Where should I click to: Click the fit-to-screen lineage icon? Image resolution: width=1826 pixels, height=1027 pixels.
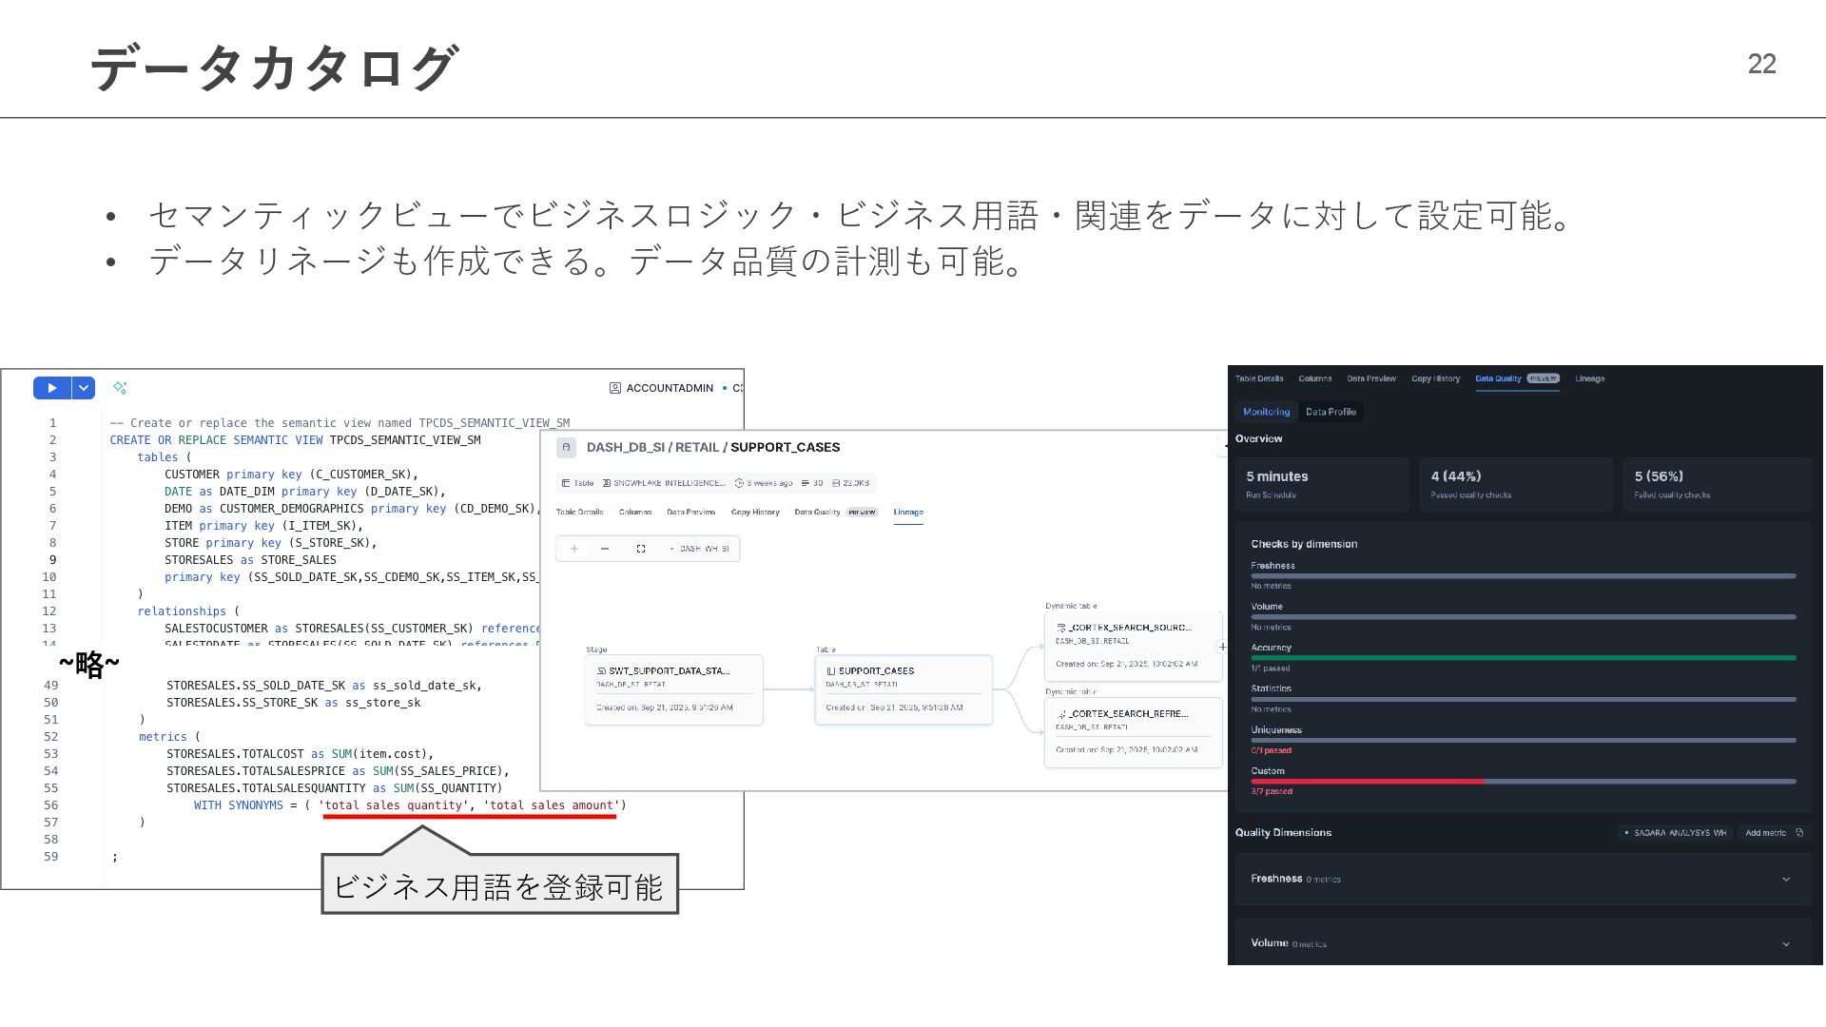641,549
